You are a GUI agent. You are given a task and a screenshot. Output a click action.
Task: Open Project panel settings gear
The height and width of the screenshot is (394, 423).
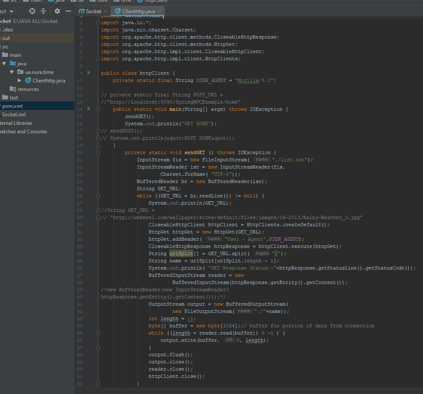[x=57, y=11]
